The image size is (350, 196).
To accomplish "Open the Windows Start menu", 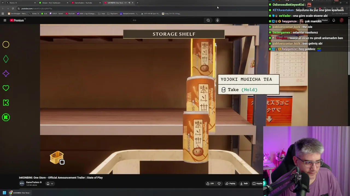I will click(4, 193).
